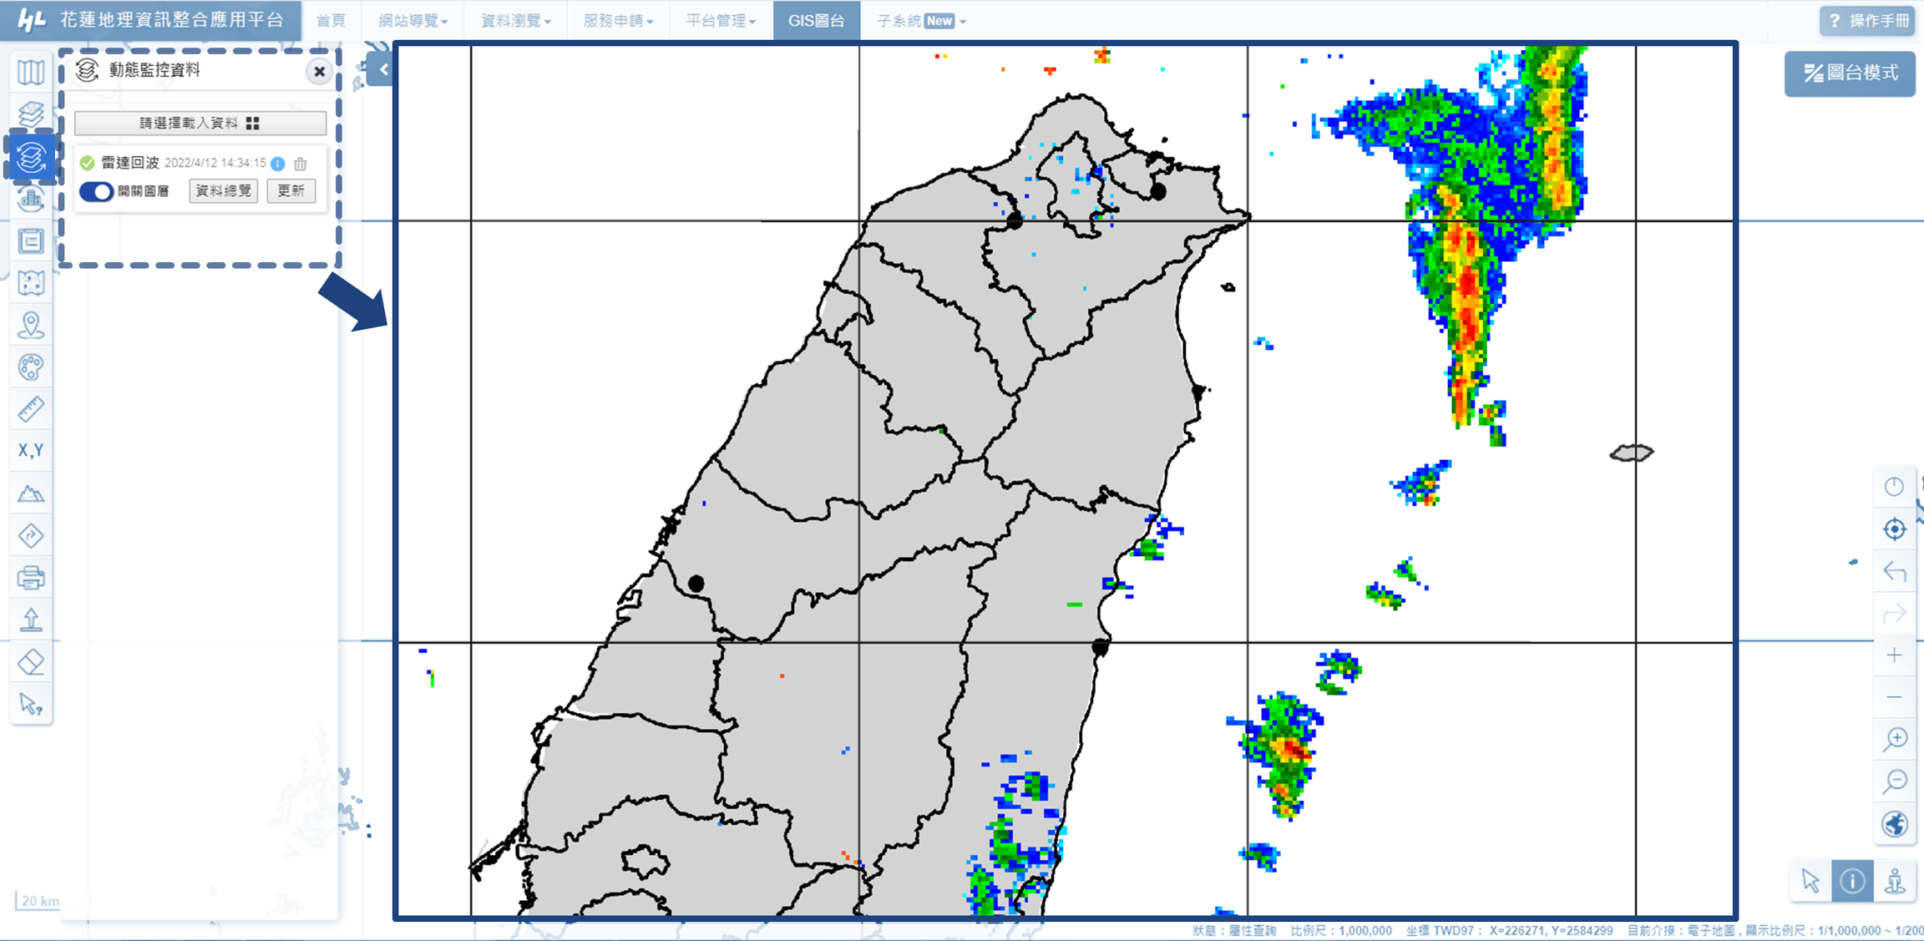Click the print map icon

point(31,578)
